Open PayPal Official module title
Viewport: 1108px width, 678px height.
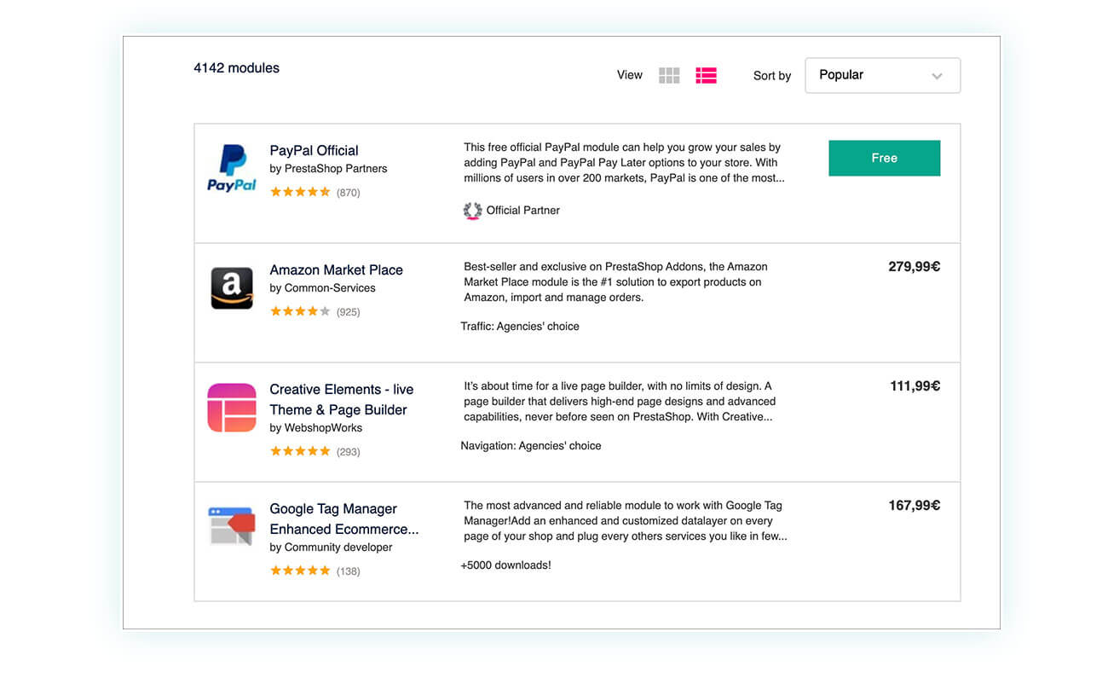pos(314,150)
